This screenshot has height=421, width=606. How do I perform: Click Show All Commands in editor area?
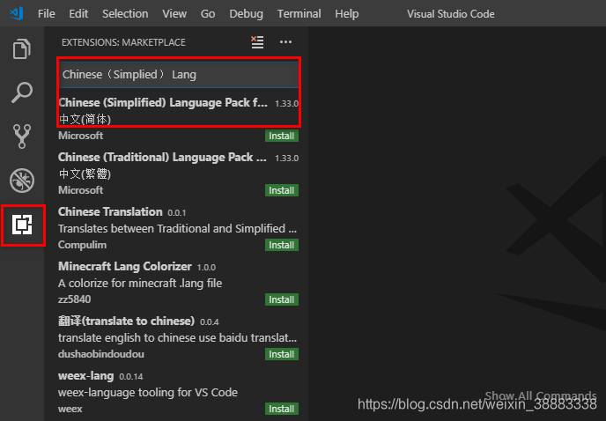[541, 395]
